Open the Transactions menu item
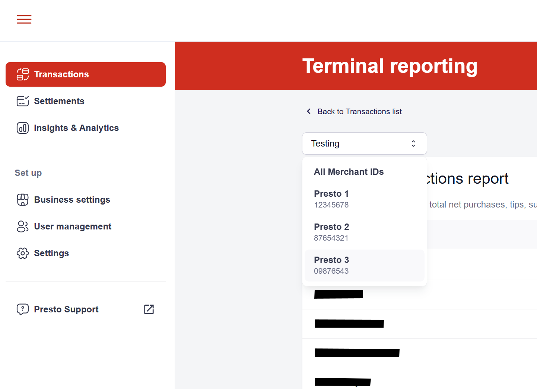 pos(86,74)
